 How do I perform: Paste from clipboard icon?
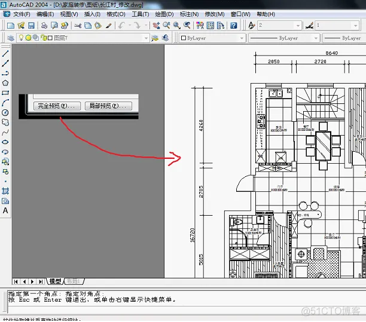[x=98, y=26]
